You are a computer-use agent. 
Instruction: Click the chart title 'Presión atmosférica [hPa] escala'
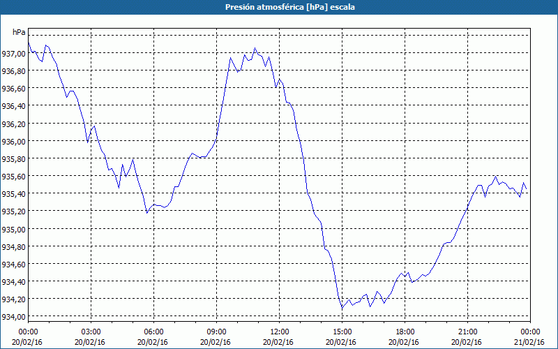289,7
